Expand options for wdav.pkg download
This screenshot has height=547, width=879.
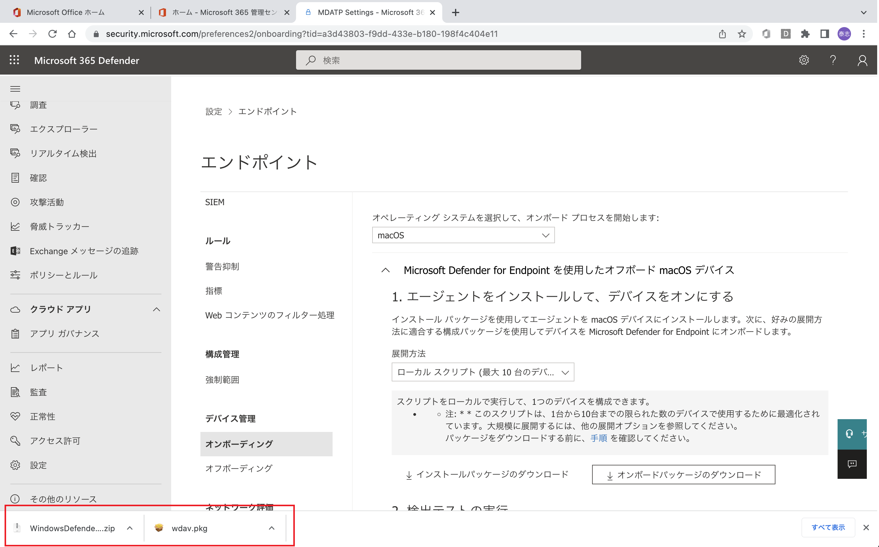pos(272,528)
